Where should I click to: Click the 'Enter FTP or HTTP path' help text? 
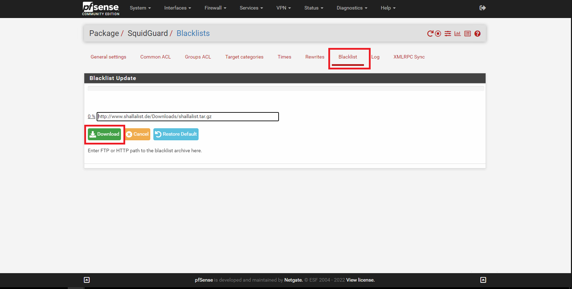tap(145, 150)
